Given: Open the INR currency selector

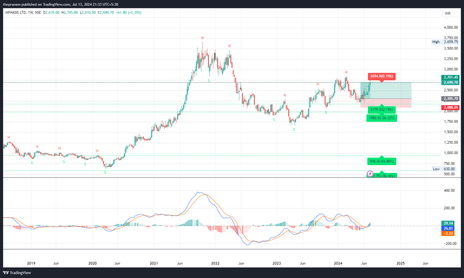Looking at the screenshot, I should tap(451, 13).
